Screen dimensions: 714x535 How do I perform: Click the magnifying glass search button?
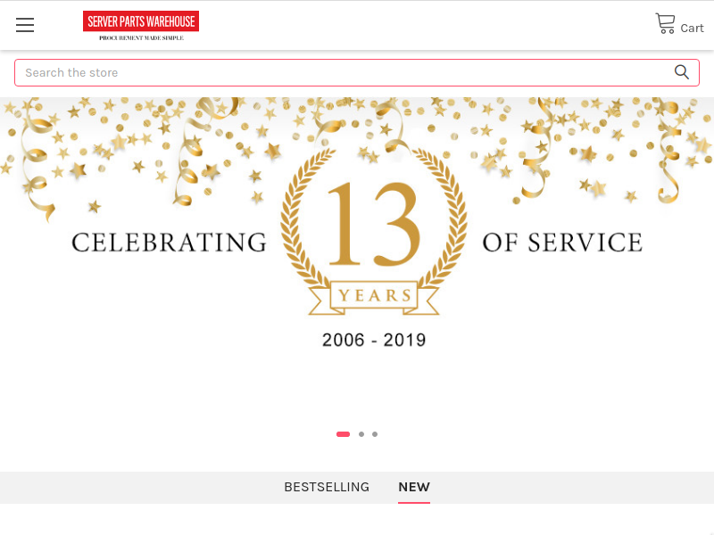pyautogui.click(x=681, y=72)
